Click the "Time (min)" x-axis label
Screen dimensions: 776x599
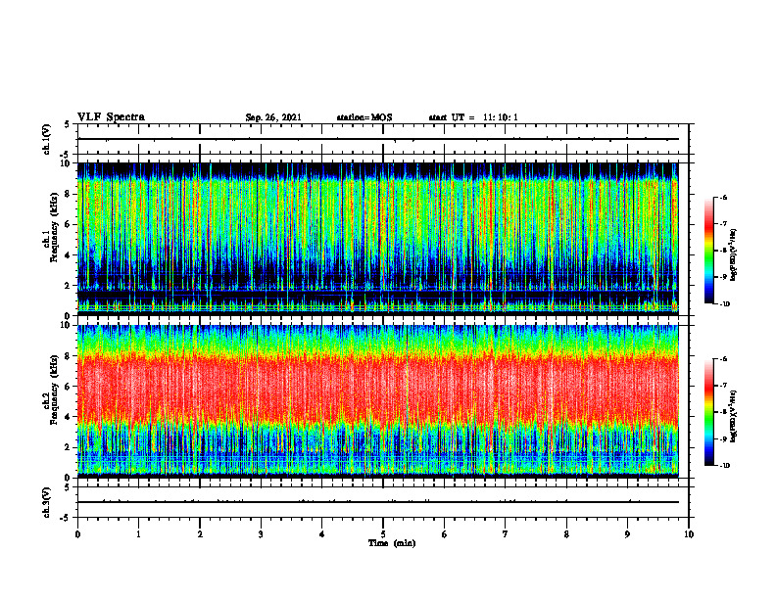tap(392, 543)
